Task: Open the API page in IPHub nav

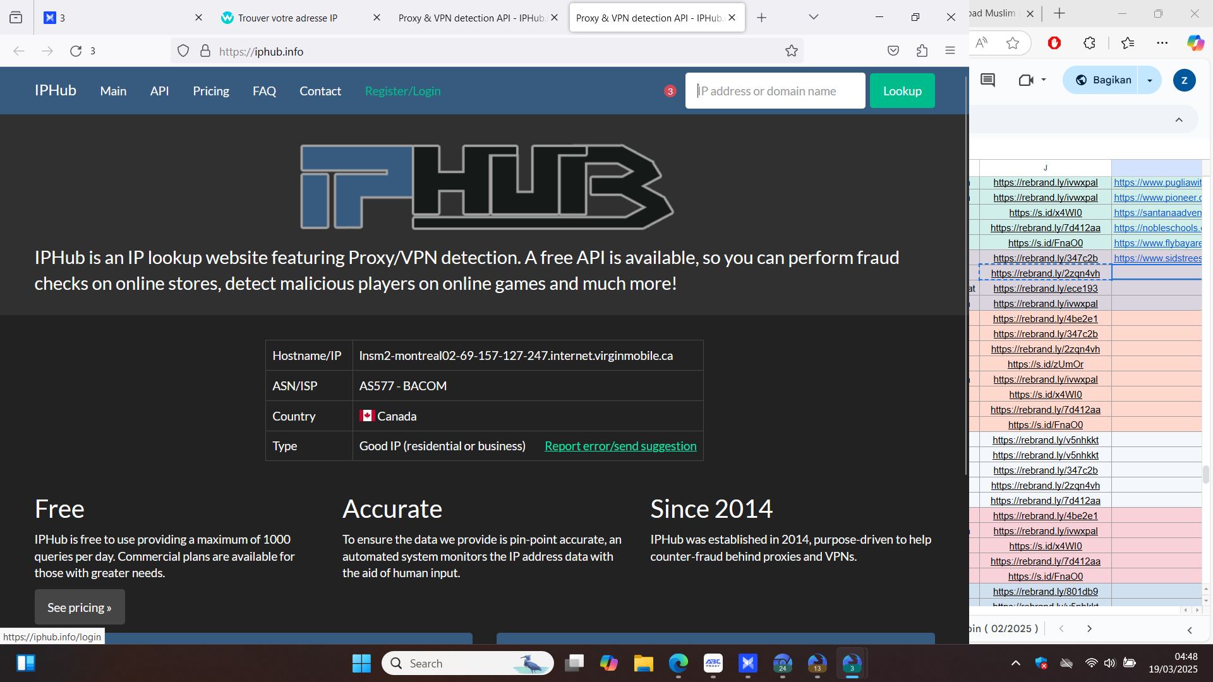Action: point(160,91)
